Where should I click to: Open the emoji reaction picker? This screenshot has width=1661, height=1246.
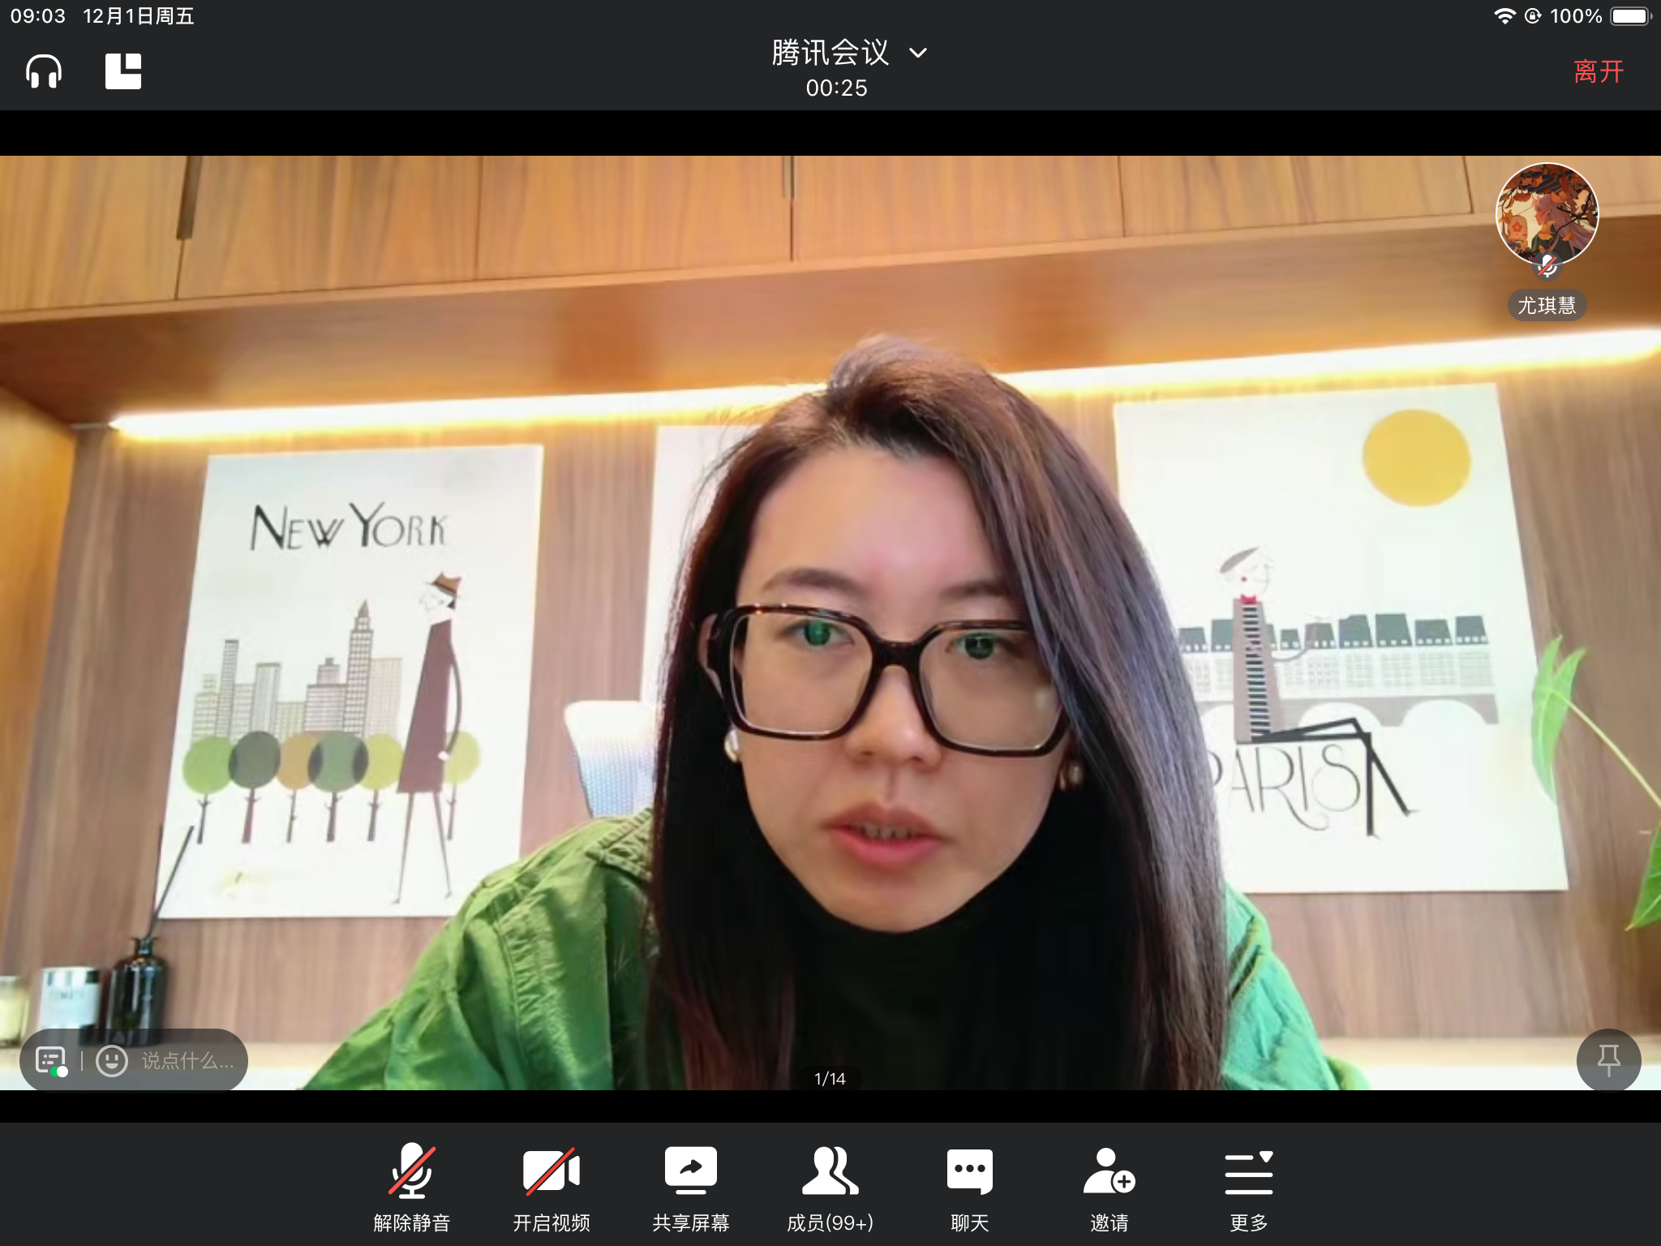(112, 1060)
